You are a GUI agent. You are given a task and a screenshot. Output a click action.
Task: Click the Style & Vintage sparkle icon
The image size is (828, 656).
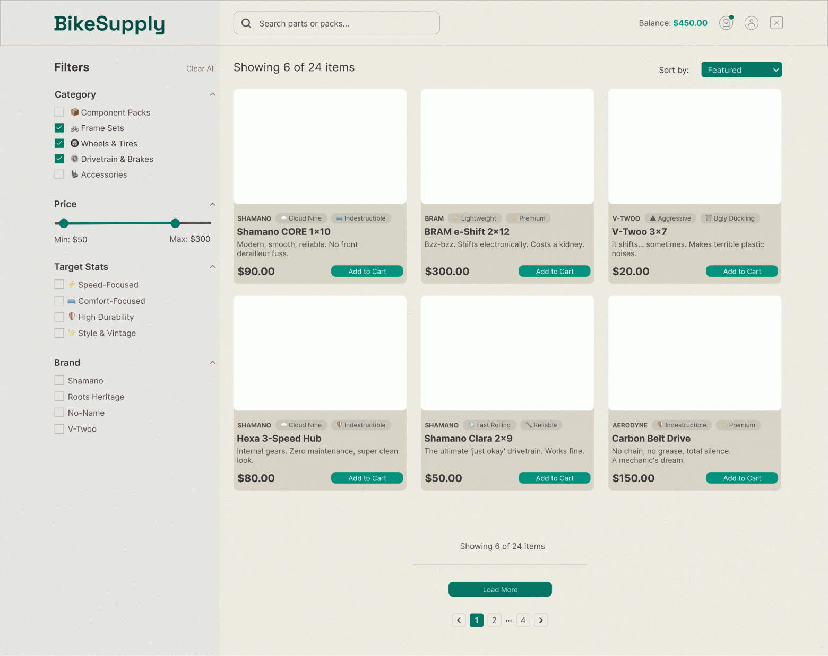tap(72, 333)
